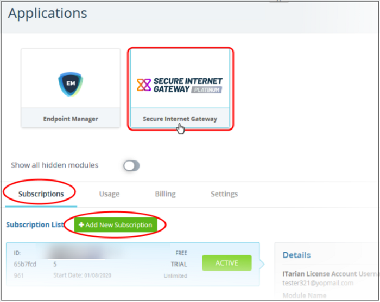Click tester321@yopmail.com account text
This screenshot has width=380, height=302.
[318, 283]
